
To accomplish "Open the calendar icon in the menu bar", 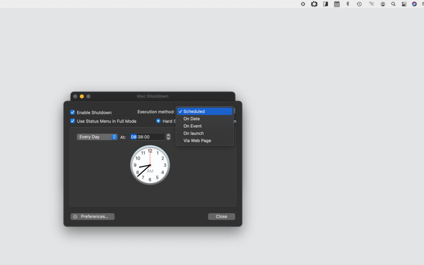I will (337, 4).
